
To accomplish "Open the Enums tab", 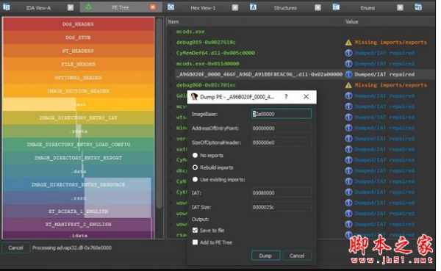I will point(367,8).
